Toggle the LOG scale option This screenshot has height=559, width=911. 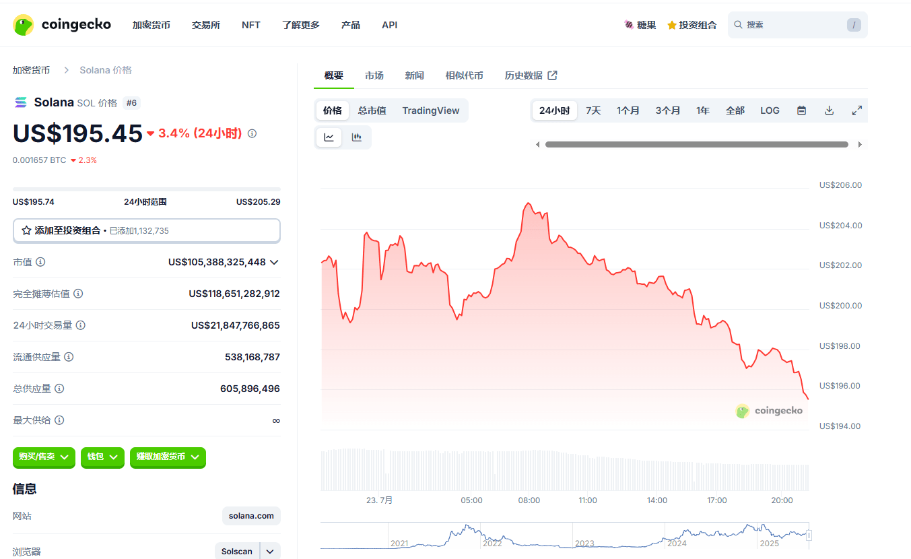click(x=770, y=110)
